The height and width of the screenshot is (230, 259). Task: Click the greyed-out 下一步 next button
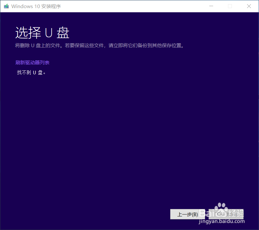[226, 214]
